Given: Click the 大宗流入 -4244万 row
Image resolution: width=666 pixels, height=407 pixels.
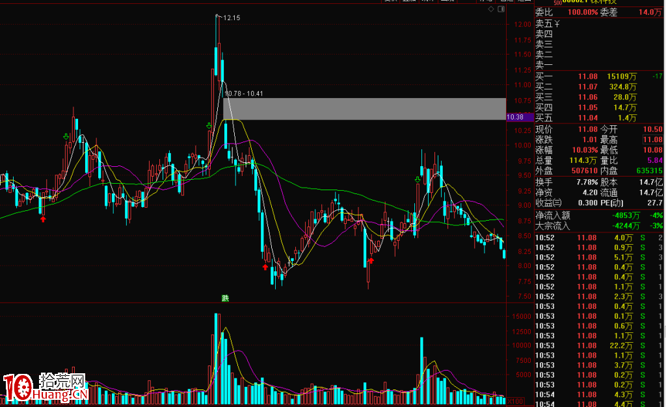Looking at the screenshot, I should [599, 226].
